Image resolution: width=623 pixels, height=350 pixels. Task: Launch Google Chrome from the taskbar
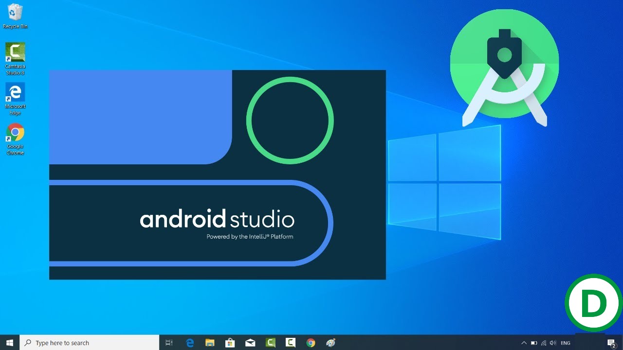tap(311, 342)
